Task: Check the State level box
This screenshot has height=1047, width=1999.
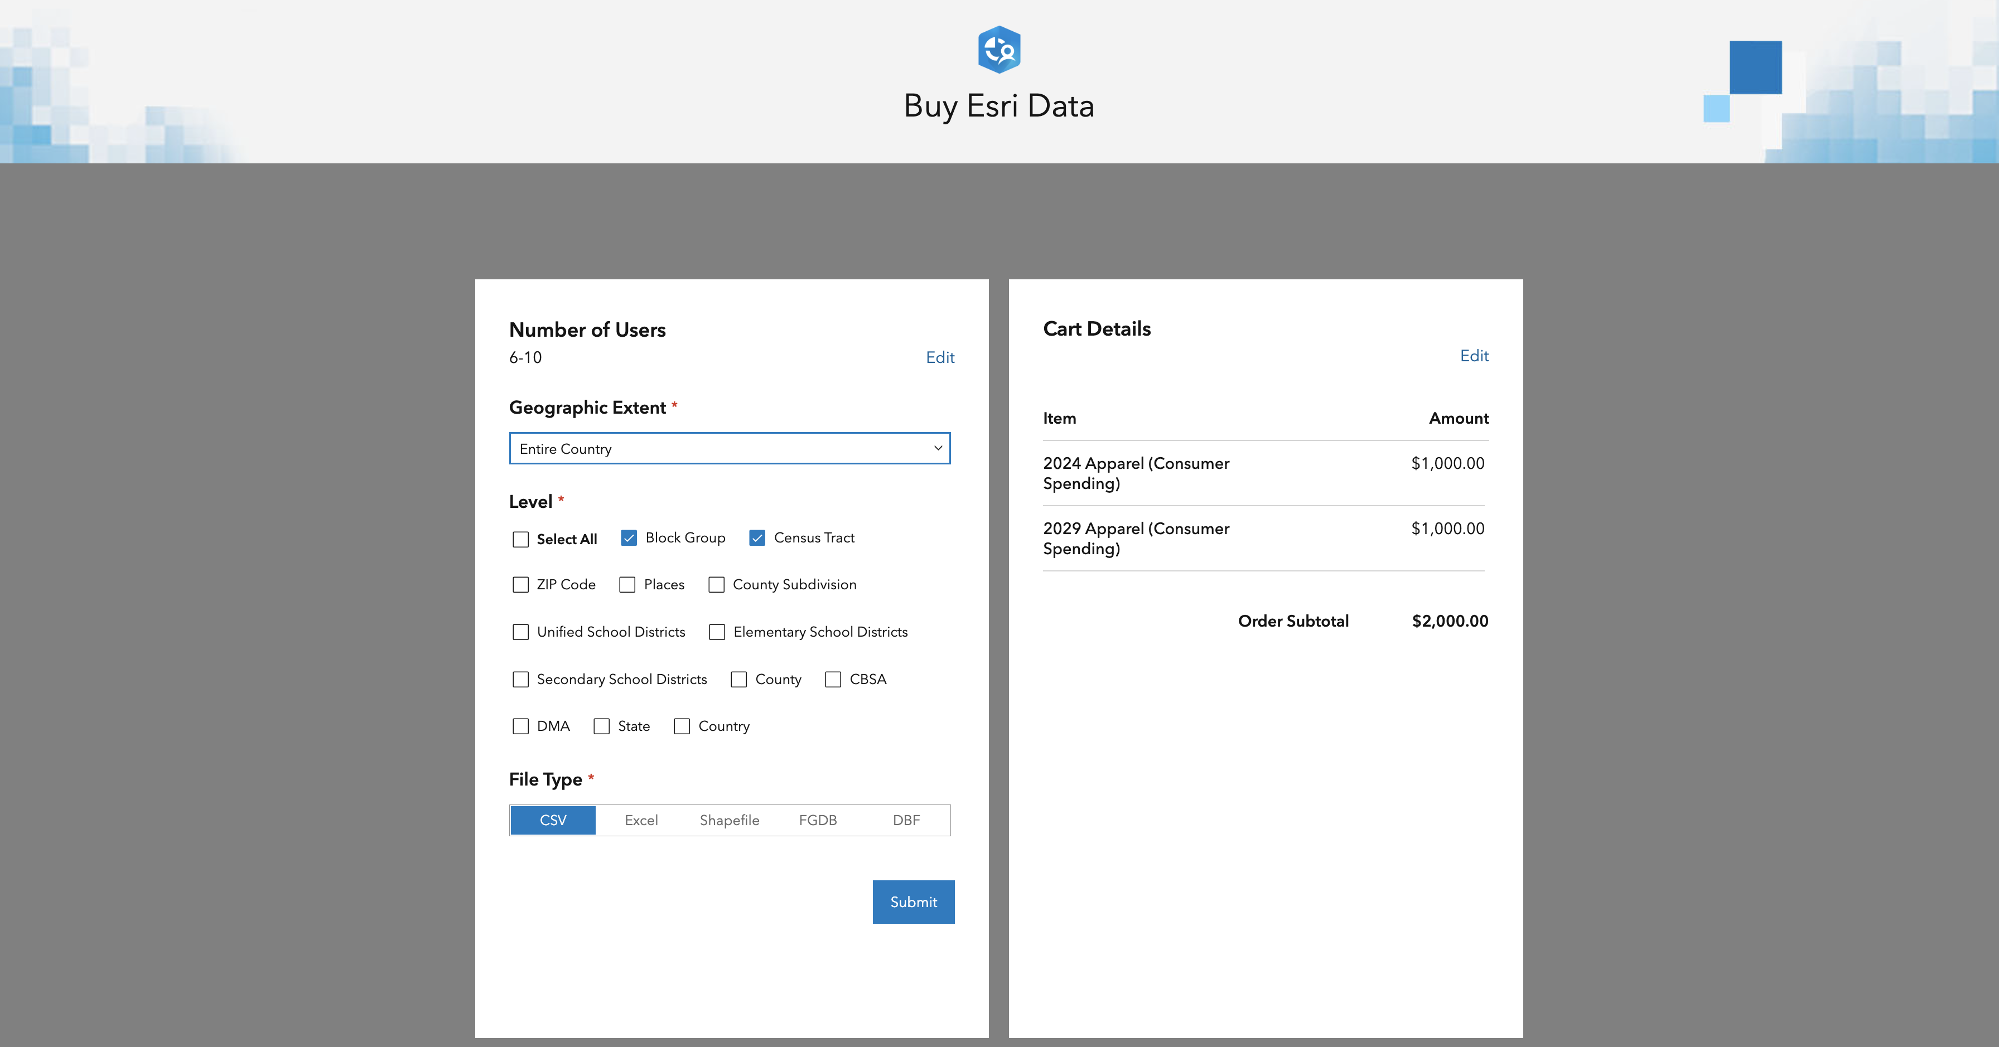Action: (x=601, y=726)
